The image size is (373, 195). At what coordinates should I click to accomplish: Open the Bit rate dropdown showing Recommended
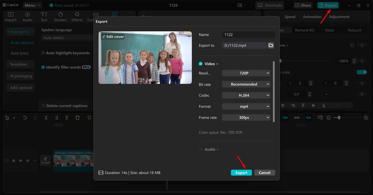coord(246,84)
